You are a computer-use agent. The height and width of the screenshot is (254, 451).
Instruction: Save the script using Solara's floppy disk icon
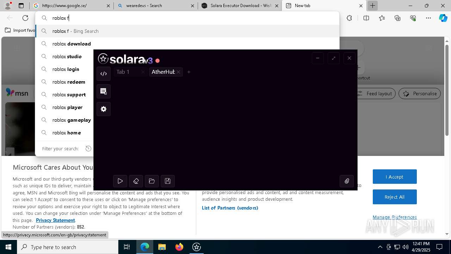point(168,181)
